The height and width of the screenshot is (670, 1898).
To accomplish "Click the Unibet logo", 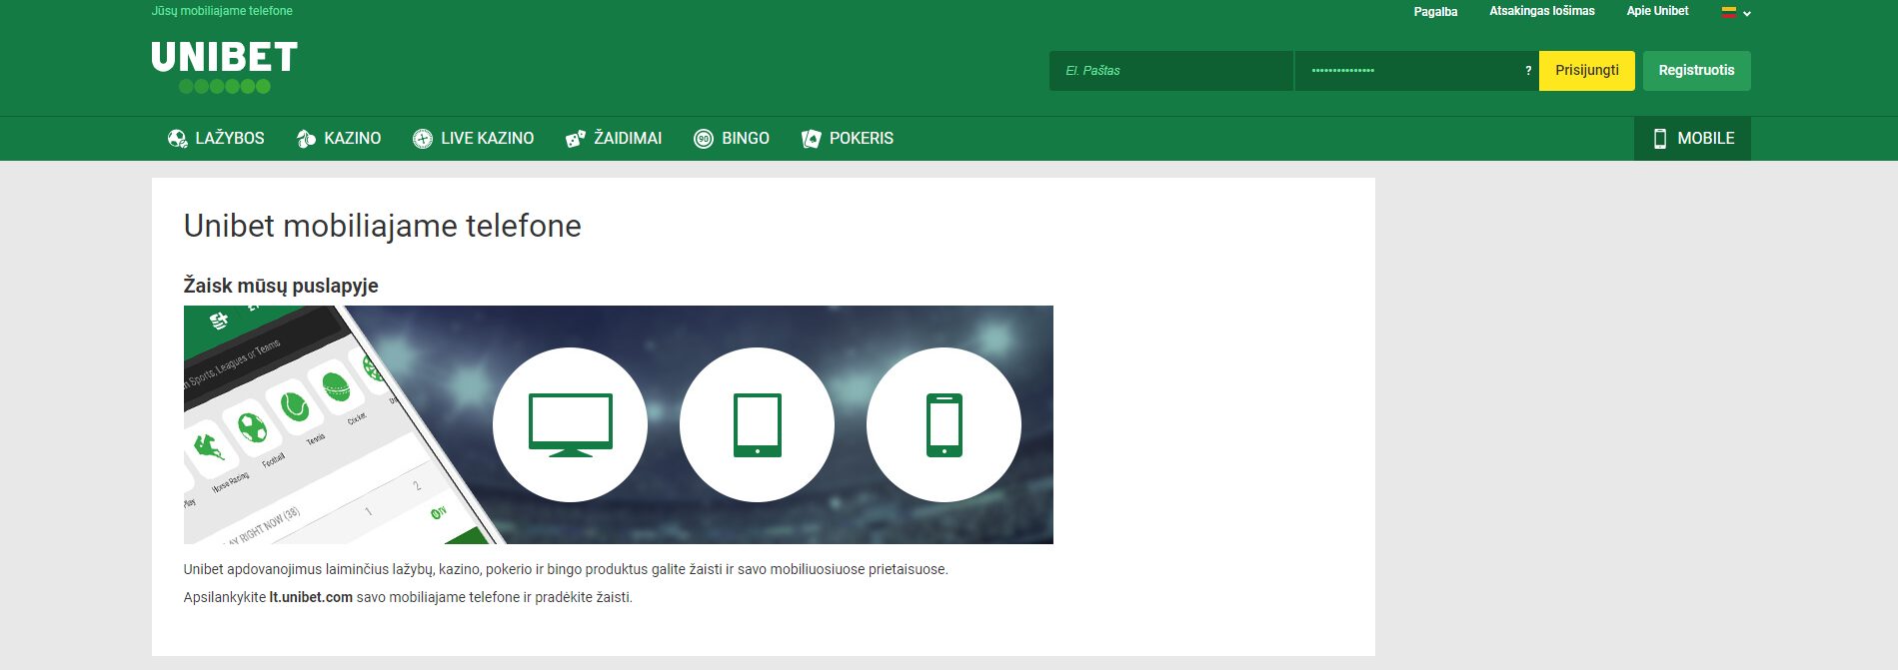I will coord(224,66).
